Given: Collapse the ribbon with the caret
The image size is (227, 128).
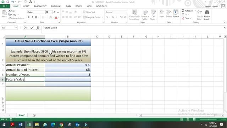Looking at the screenshot, I should click(x=225, y=22).
